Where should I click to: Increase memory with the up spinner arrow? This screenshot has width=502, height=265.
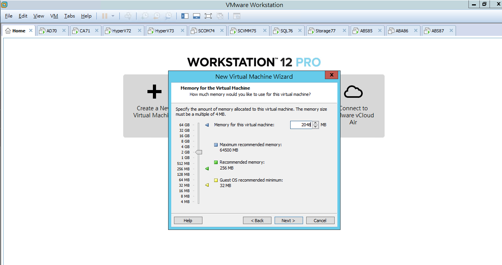tap(316, 123)
